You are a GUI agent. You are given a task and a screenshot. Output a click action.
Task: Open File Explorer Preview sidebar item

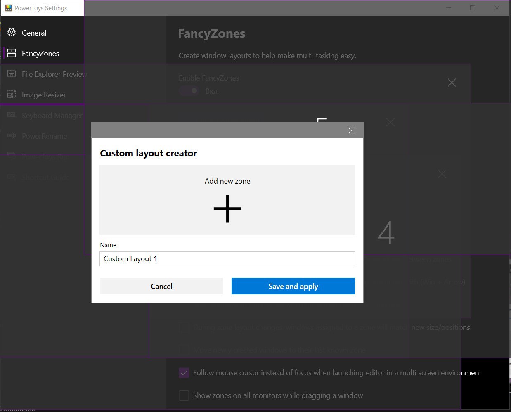(54, 74)
